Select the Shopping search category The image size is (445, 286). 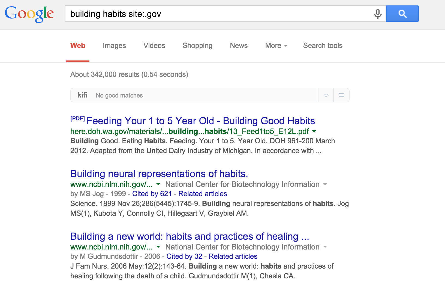pyautogui.click(x=197, y=45)
